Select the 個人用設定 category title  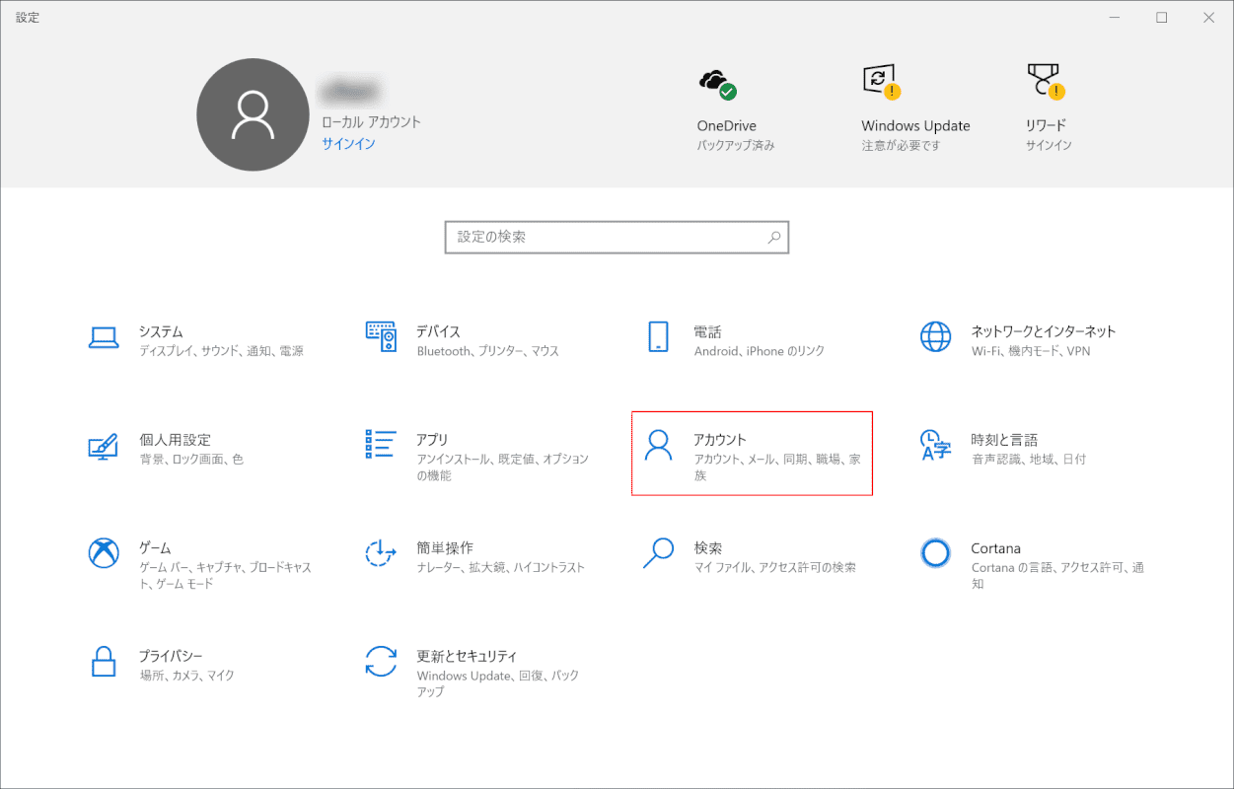click(175, 440)
